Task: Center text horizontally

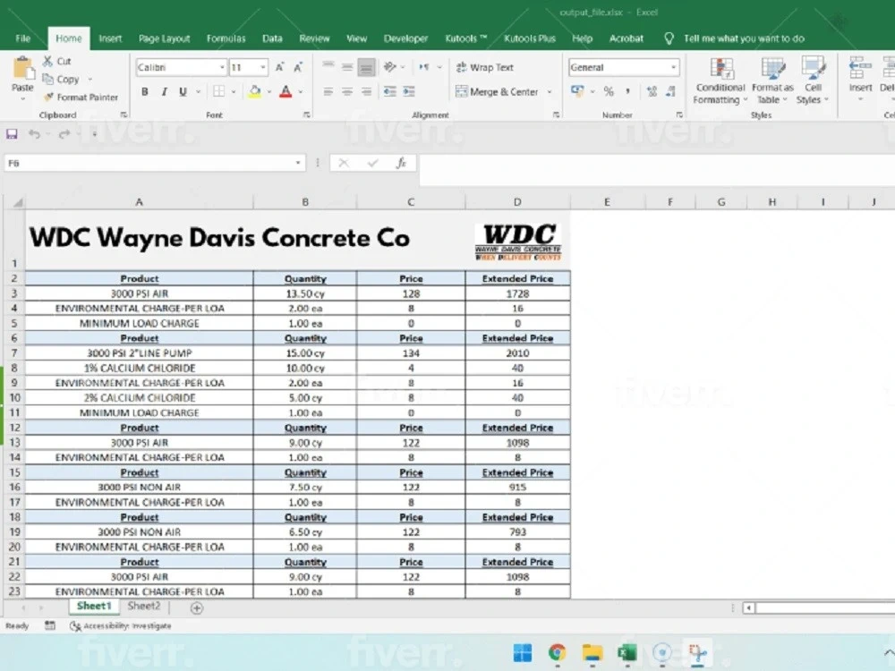Action: (347, 91)
